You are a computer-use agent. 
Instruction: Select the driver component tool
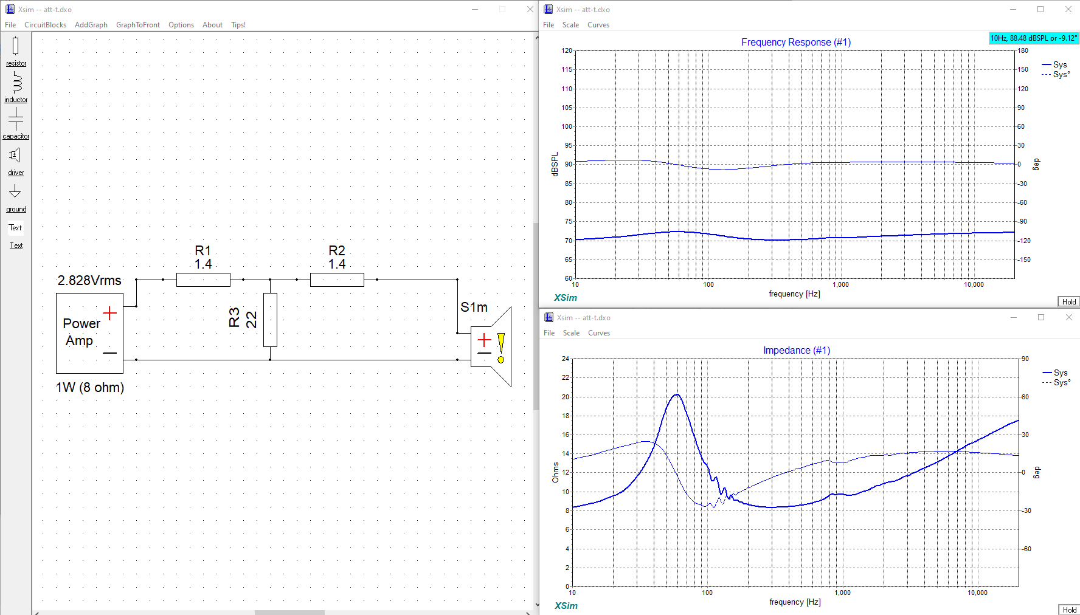coord(16,161)
